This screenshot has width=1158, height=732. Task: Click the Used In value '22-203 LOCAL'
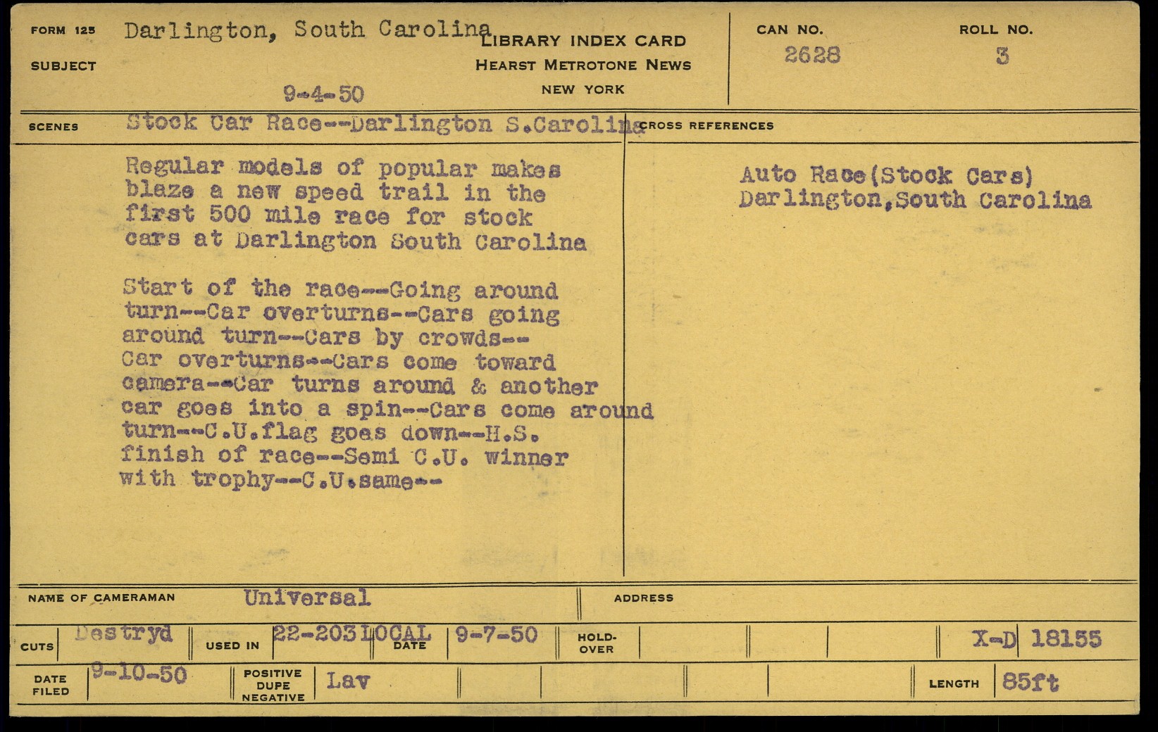coord(351,633)
